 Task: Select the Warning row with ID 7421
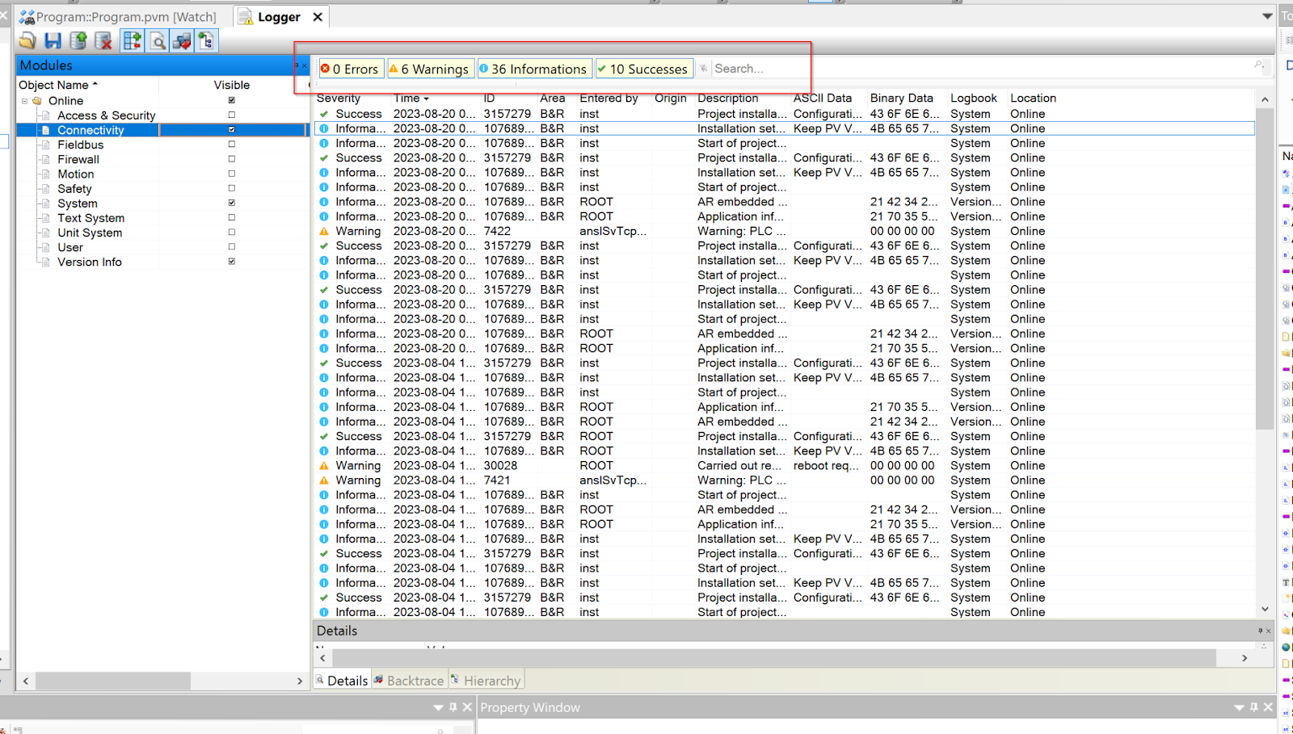pos(784,480)
